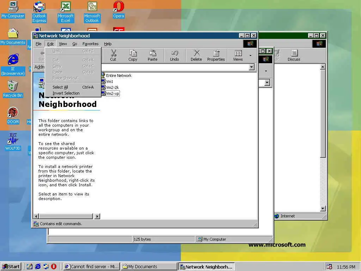This screenshot has width=361, height=271.
Task: Select the Vm2-xp computer
Action: pos(110,93)
